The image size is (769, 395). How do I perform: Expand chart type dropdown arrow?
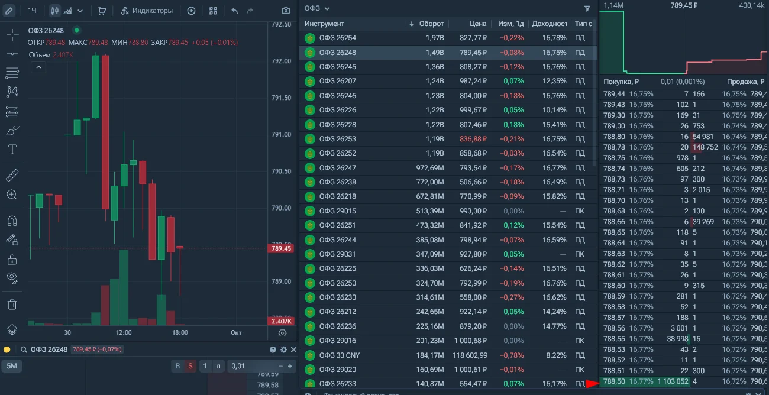tap(80, 11)
